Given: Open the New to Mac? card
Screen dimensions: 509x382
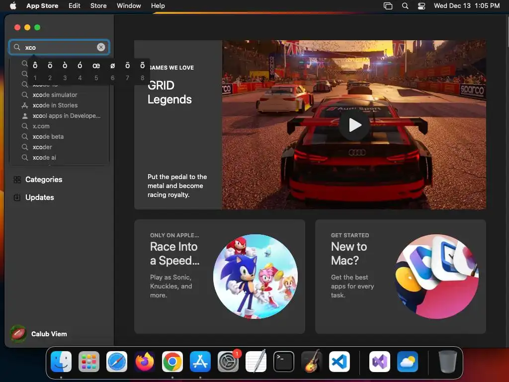Looking at the screenshot, I should tap(401, 277).
